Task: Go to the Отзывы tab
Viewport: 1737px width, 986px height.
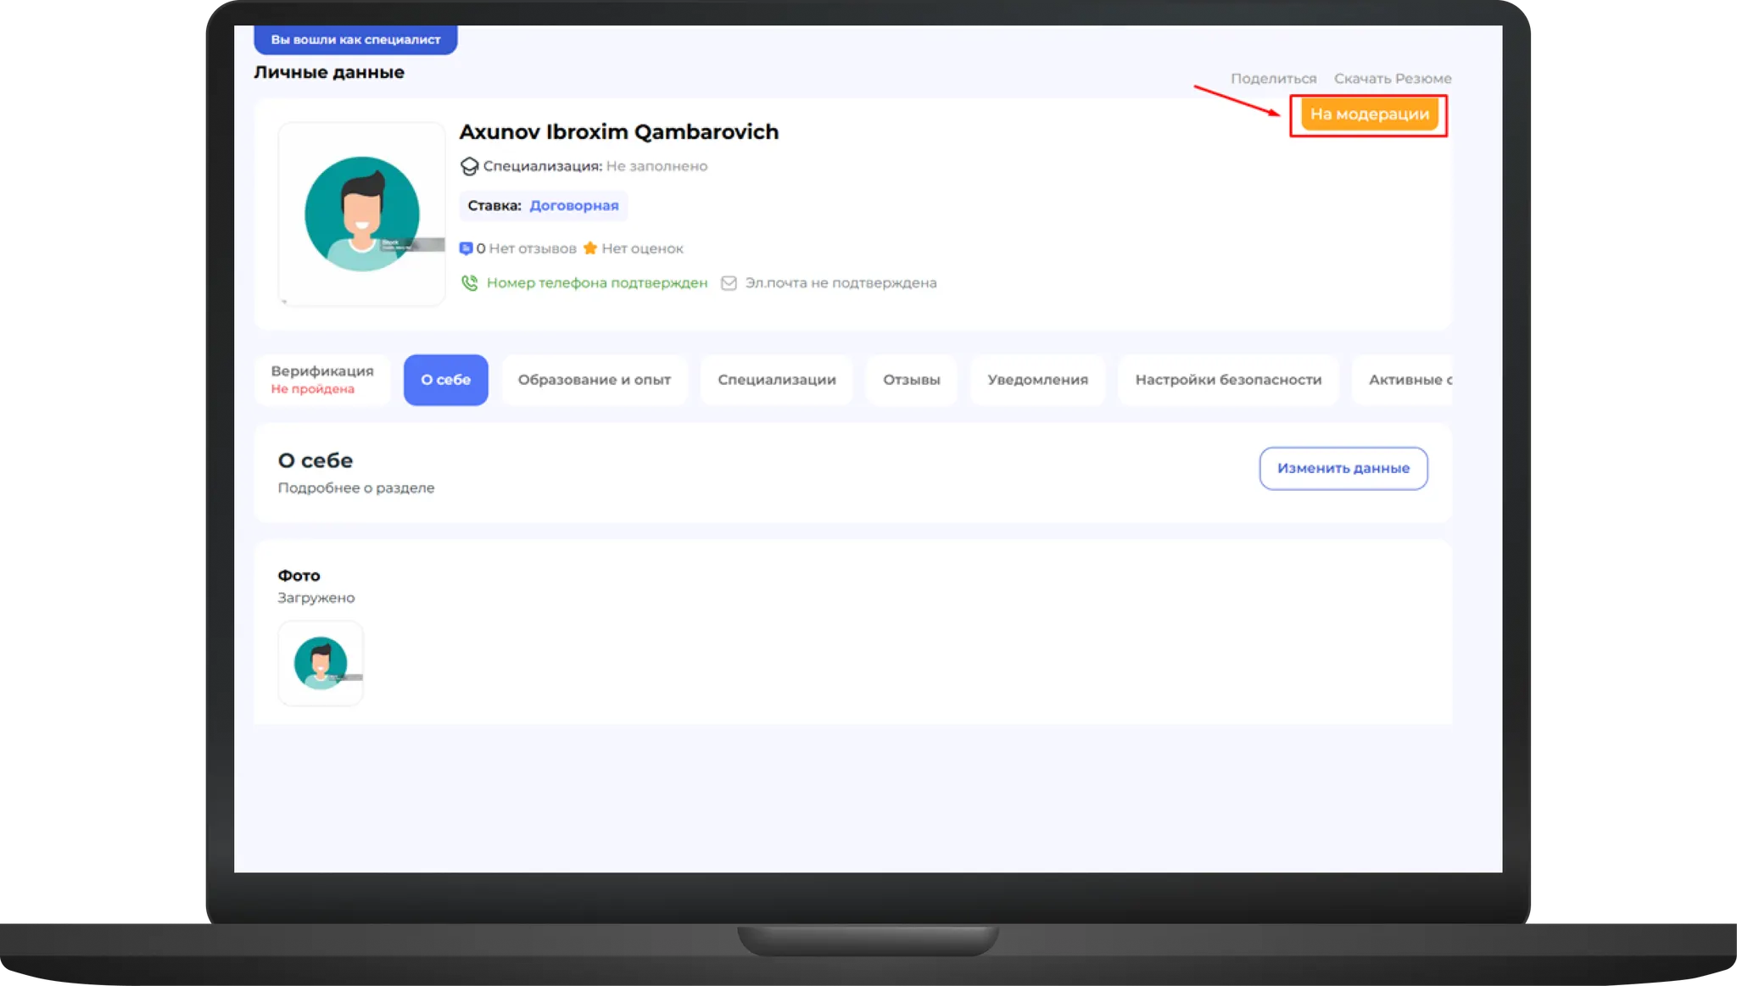Action: [x=911, y=380]
